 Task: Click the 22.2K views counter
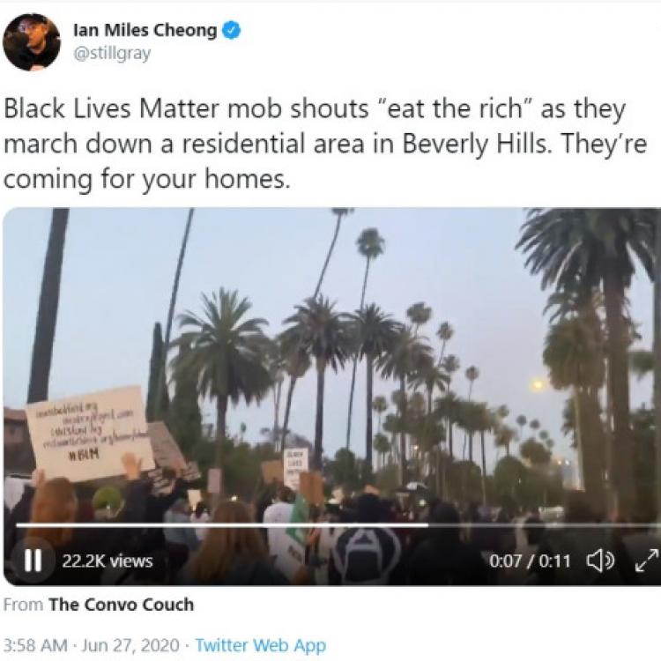pyautogui.click(x=107, y=561)
